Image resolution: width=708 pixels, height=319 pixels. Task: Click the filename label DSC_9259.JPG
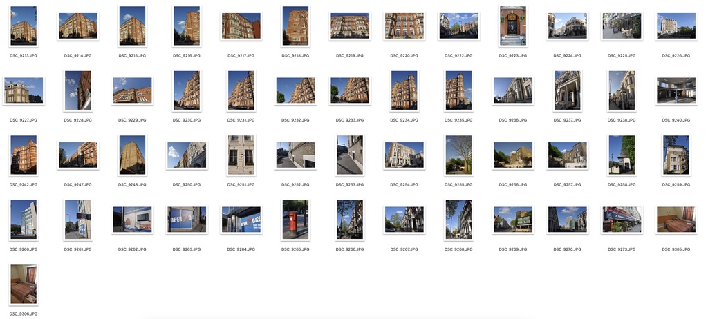tap(676, 184)
